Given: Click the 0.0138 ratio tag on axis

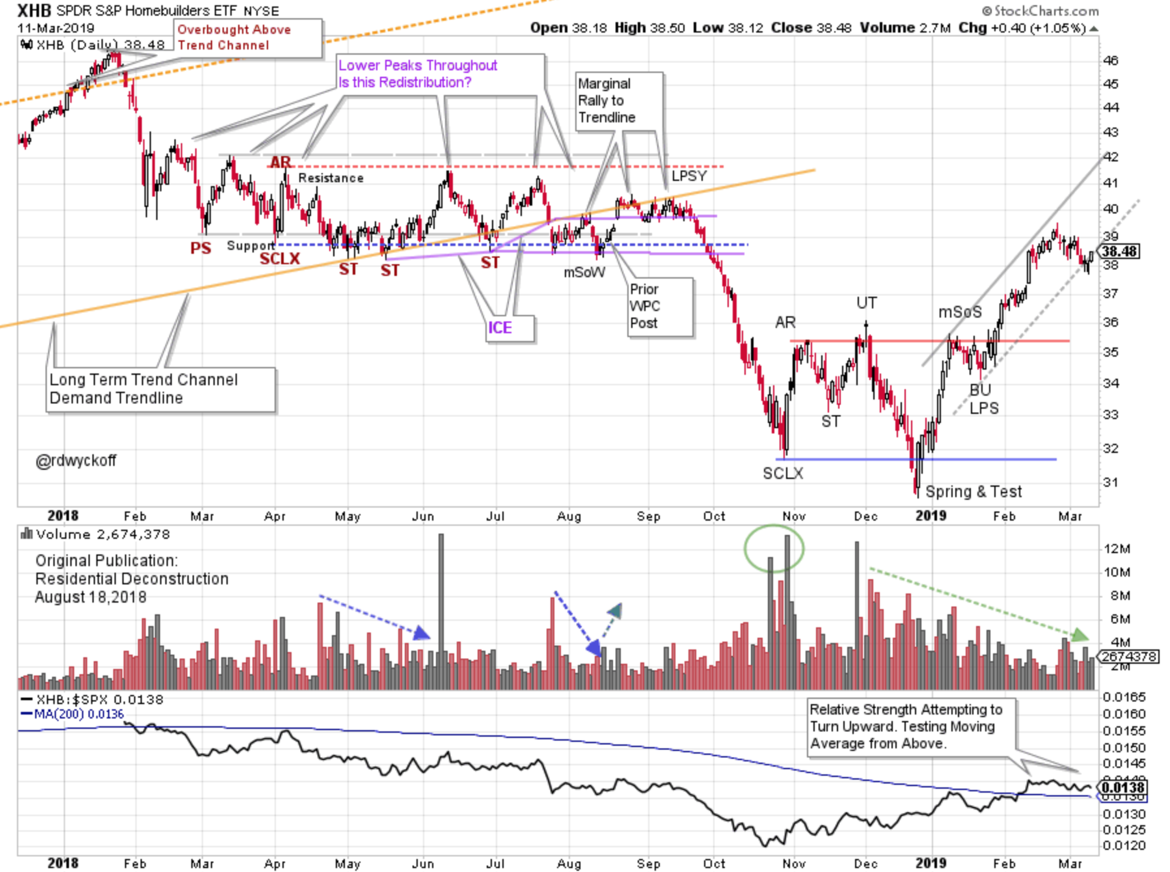Looking at the screenshot, I should (x=1124, y=787).
